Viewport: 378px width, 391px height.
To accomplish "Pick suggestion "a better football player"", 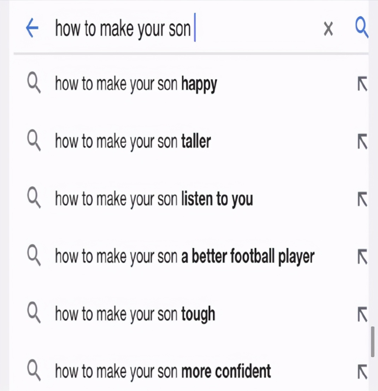I will coord(184,257).
